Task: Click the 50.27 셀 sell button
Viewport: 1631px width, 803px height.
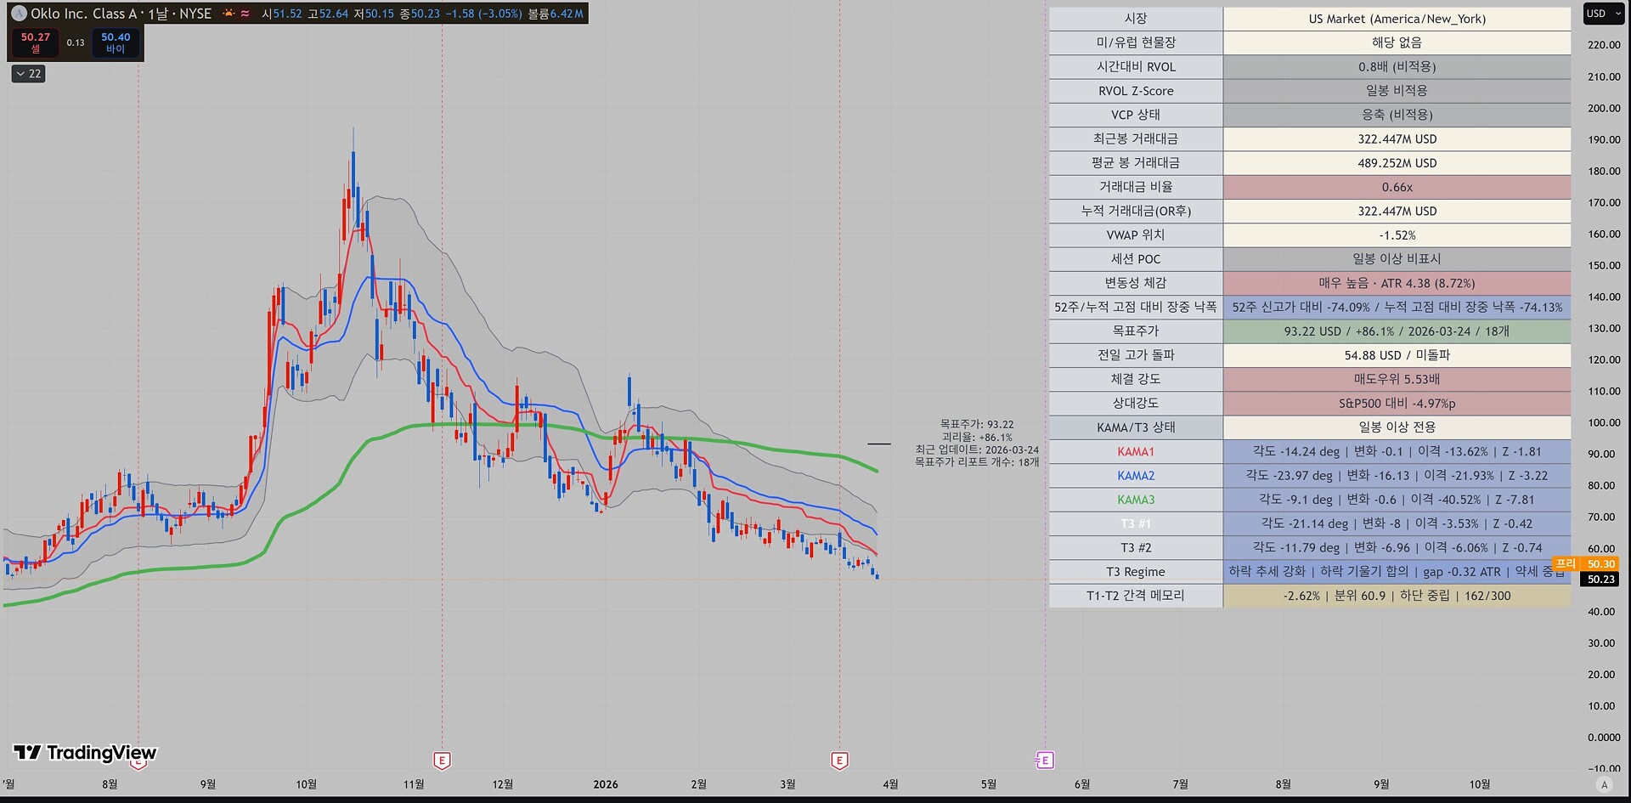Action: (36, 42)
